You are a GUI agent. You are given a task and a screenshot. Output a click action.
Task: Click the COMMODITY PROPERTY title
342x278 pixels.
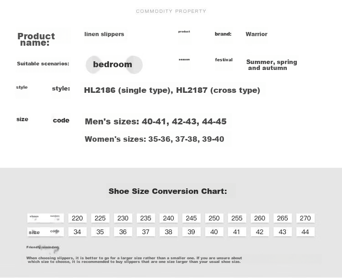pos(171,11)
